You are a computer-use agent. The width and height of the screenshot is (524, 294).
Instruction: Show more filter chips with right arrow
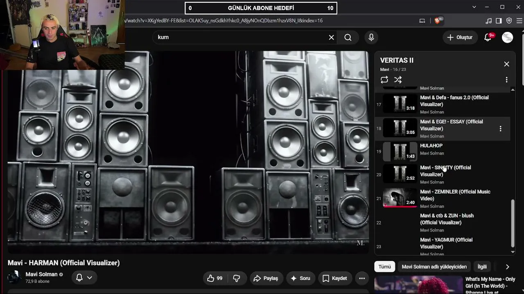[507, 267]
